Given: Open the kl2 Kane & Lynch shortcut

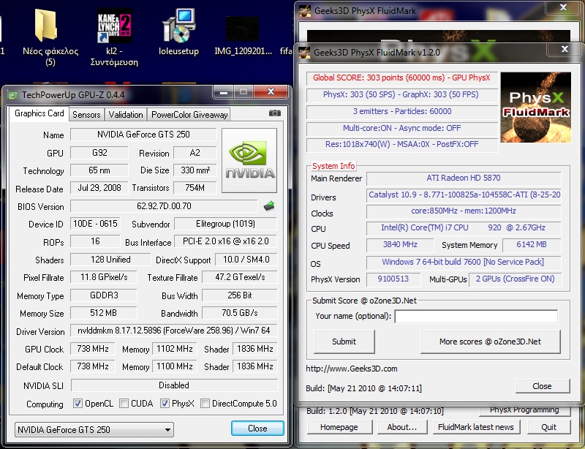Looking at the screenshot, I should click(x=114, y=26).
